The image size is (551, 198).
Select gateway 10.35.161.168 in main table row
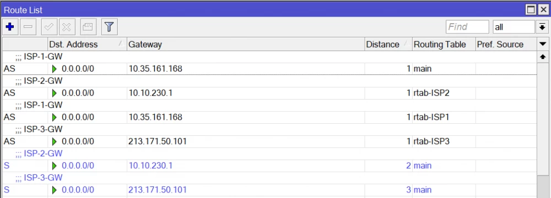pos(155,69)
